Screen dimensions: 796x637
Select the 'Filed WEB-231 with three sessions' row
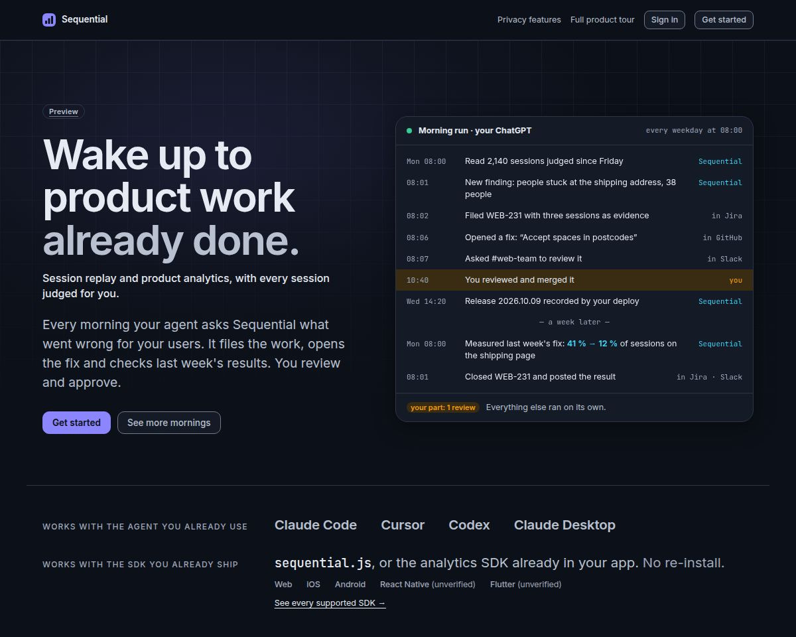tap(574, 216)
